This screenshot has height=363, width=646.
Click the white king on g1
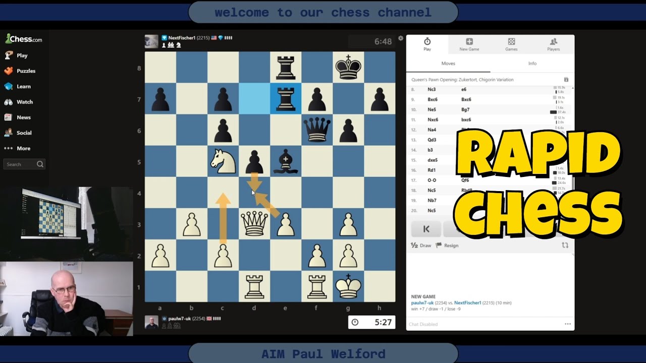tap(348, 286)
